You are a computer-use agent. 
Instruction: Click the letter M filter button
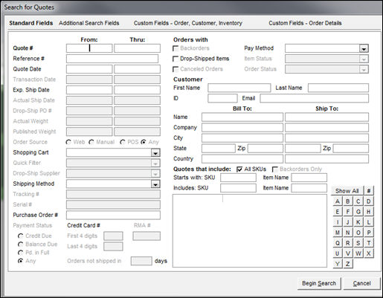point(338,233)
